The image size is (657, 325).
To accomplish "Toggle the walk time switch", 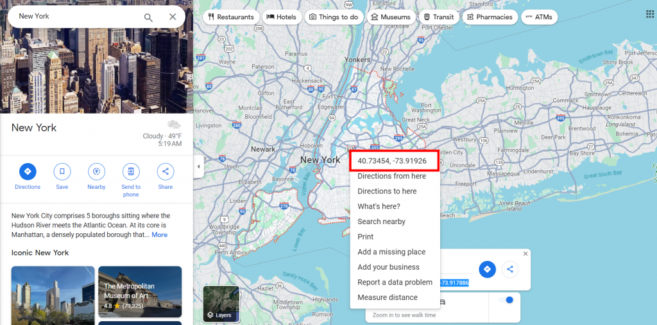I will point(506,300).
